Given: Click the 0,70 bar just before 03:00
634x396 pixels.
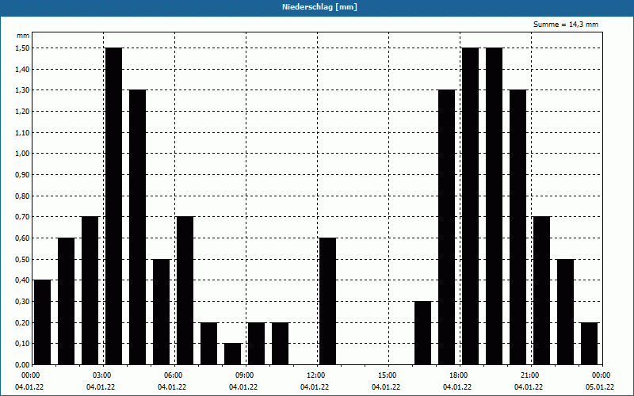Looking at the screenshot, I should click(x=90, y=291).
